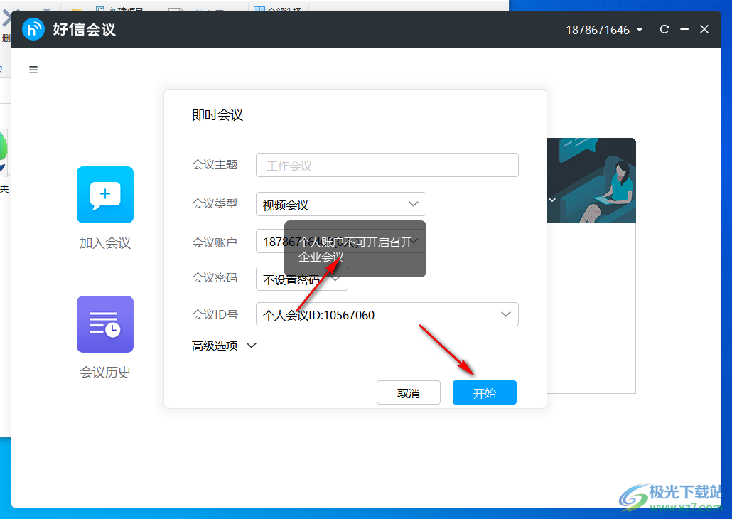
Task: Expand account menu 1878671646
Action: click(604, 30)
